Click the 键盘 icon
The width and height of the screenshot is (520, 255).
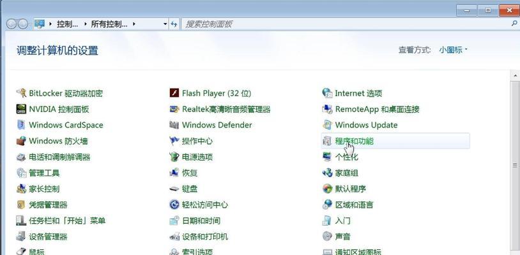pyautogui.click(x=174, y=189)
